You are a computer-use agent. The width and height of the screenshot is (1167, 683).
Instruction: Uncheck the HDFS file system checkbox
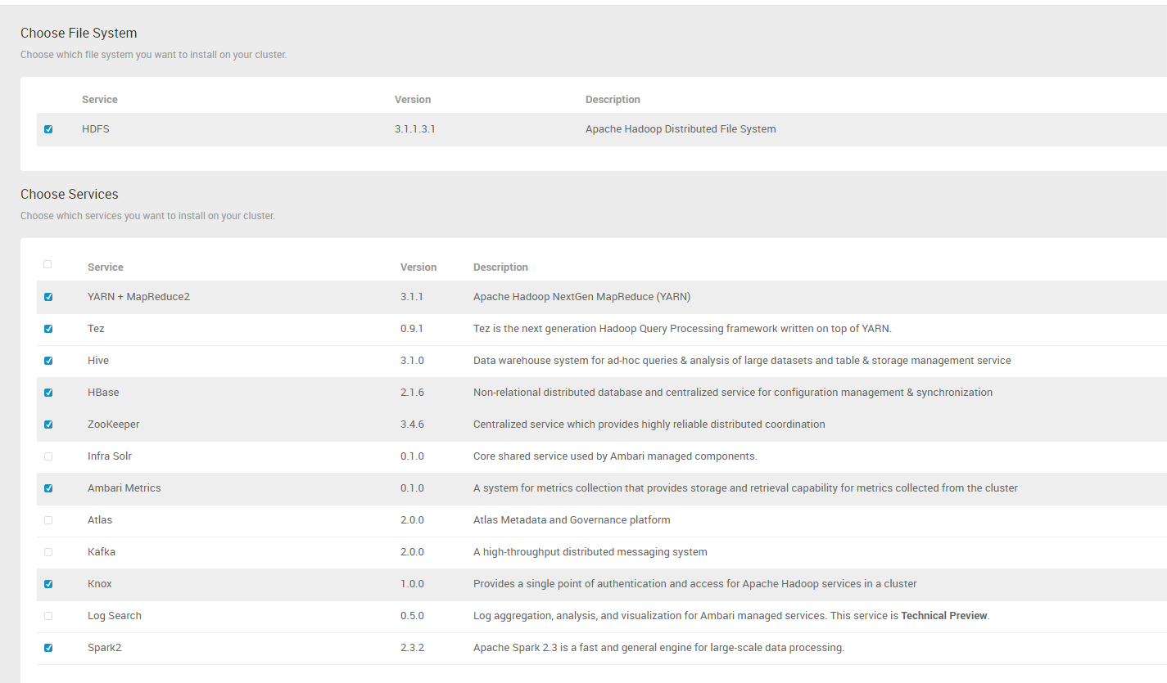tap(48, 129)
